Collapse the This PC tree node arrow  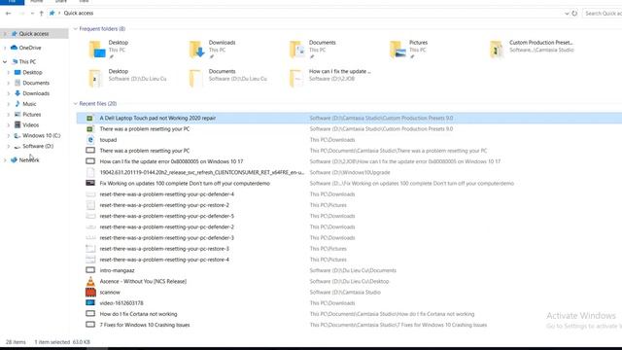coord(5,62)
